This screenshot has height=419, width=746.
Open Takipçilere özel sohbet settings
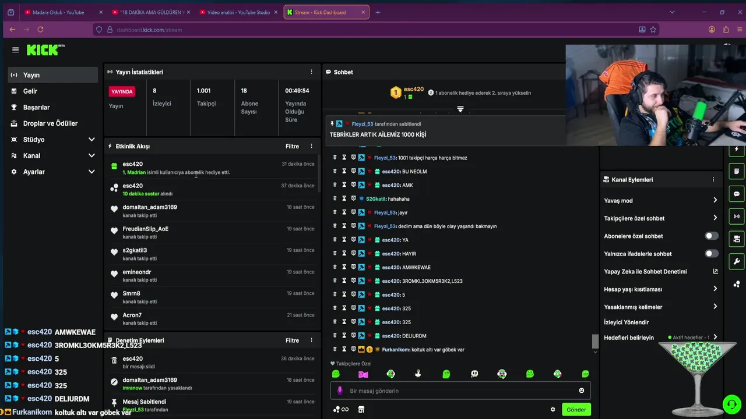(x=661, y=218)
